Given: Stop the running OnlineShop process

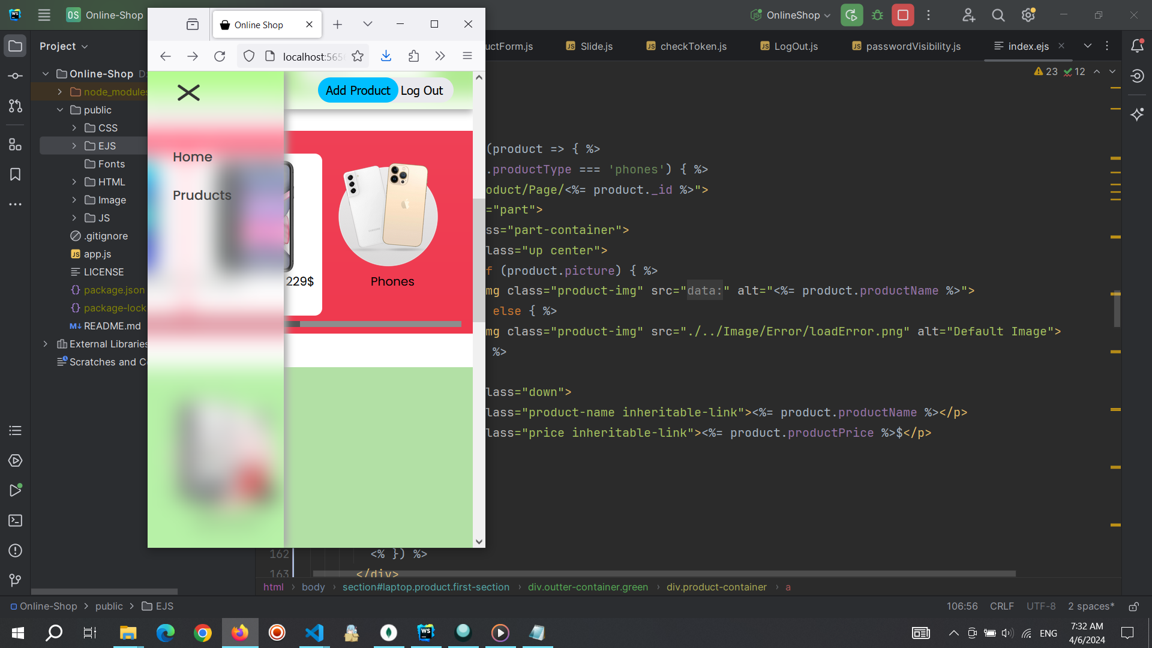Looking at the screenshot, I should coord(902,15).
